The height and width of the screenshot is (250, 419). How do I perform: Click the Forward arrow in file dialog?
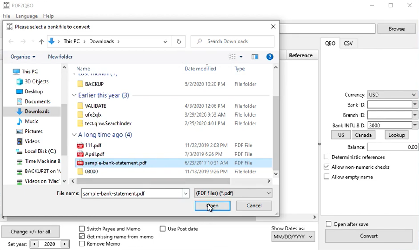[x=23, y=41]
